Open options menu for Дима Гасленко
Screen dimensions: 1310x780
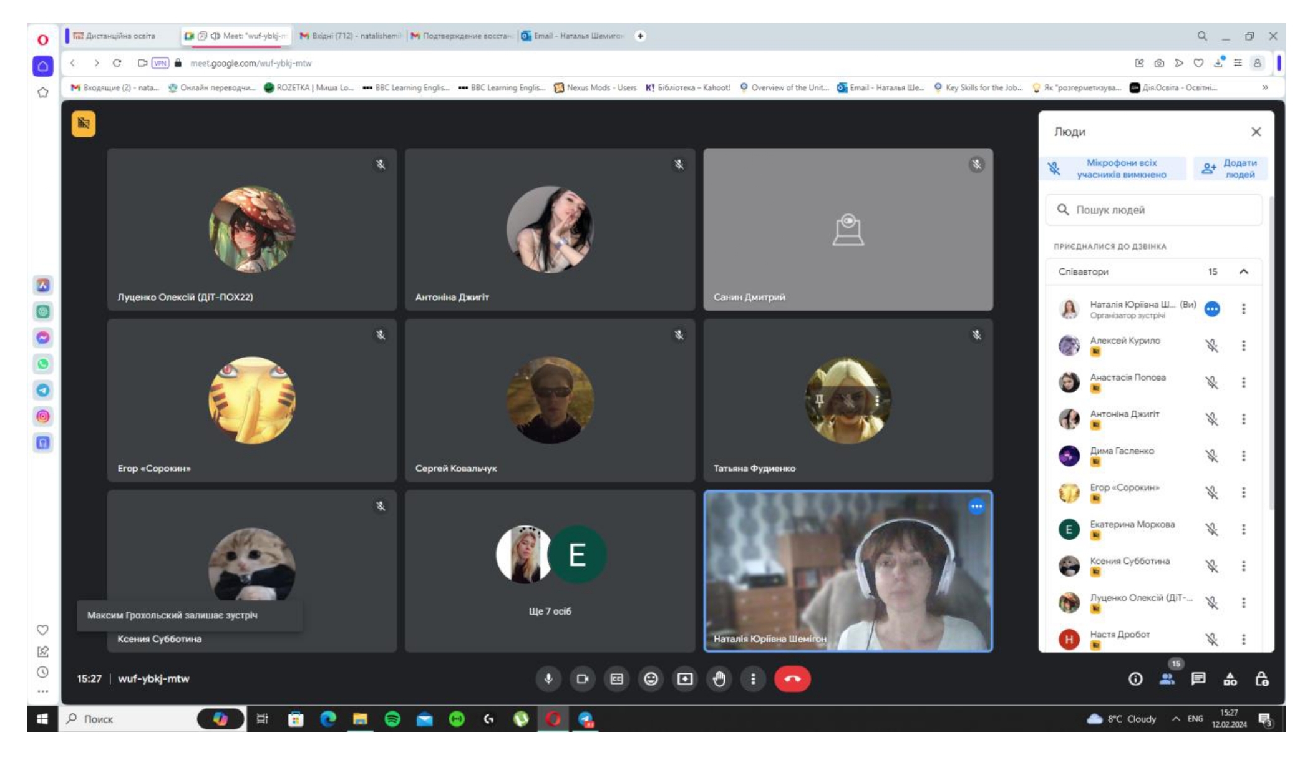click(x=1244, y=456)
